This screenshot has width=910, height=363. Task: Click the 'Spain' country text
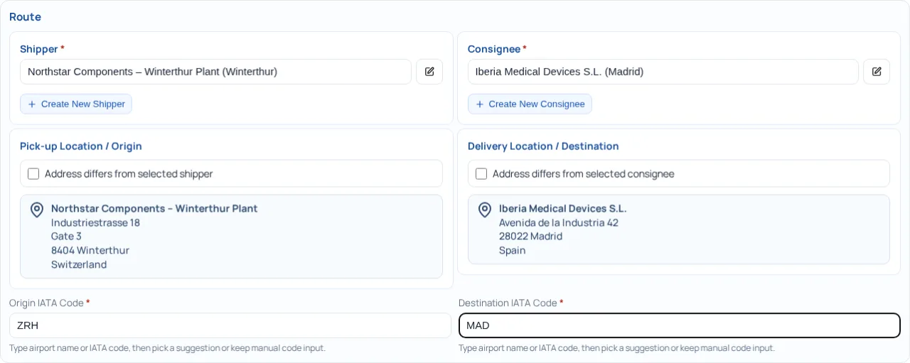[x=513, y=250]
